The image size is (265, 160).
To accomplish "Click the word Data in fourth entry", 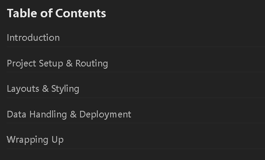I will pyautogui.click(x=16, y=114).
